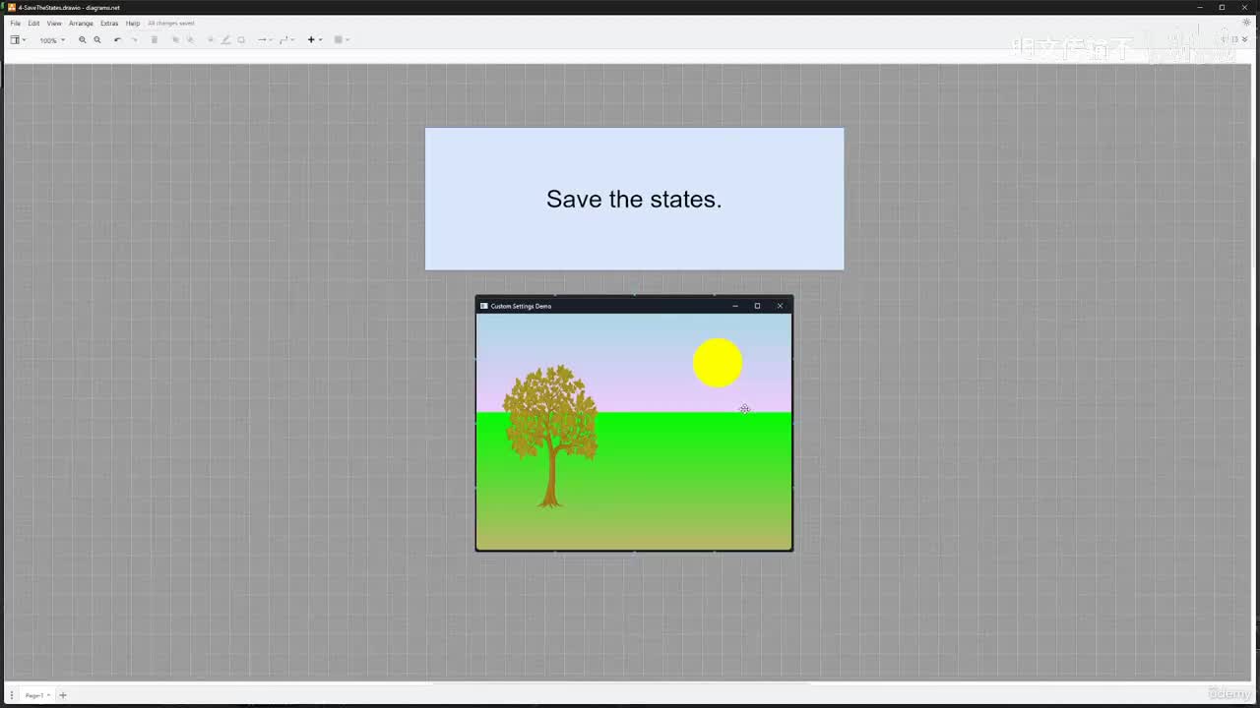Click the 'Custom Settings Demo' window title
Screen dimensions: 1260x708
click(521, 306)
